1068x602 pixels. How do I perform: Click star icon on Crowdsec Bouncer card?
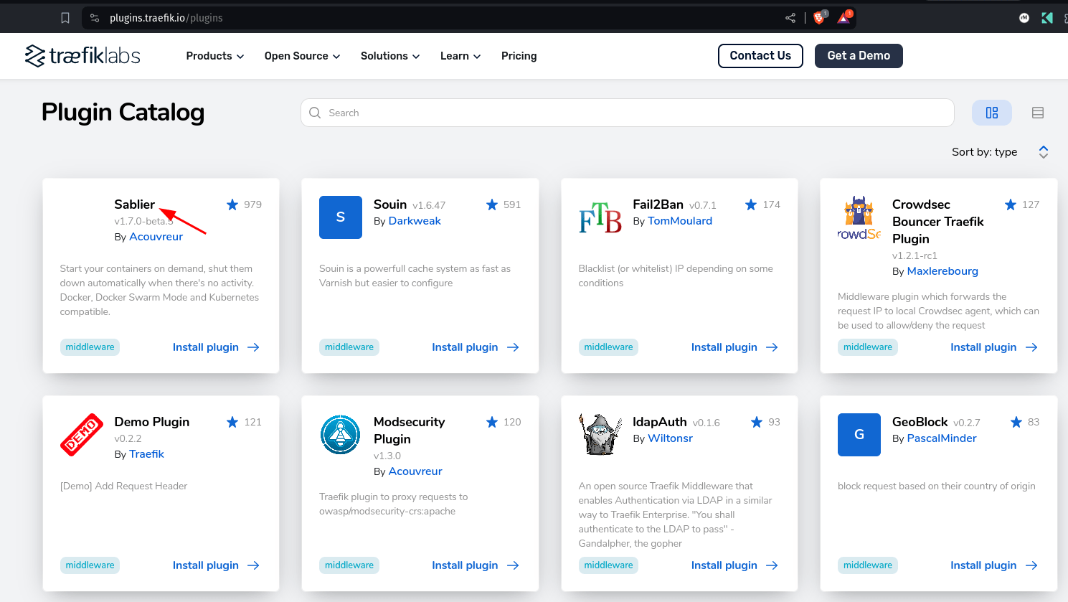point(1011,204)
